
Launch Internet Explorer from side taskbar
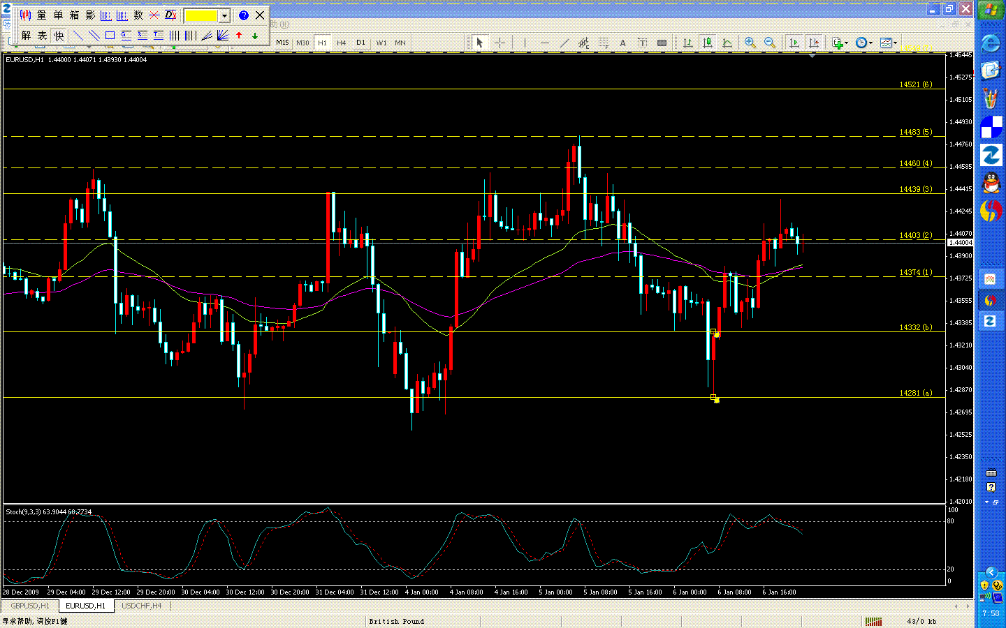point(991,43)
